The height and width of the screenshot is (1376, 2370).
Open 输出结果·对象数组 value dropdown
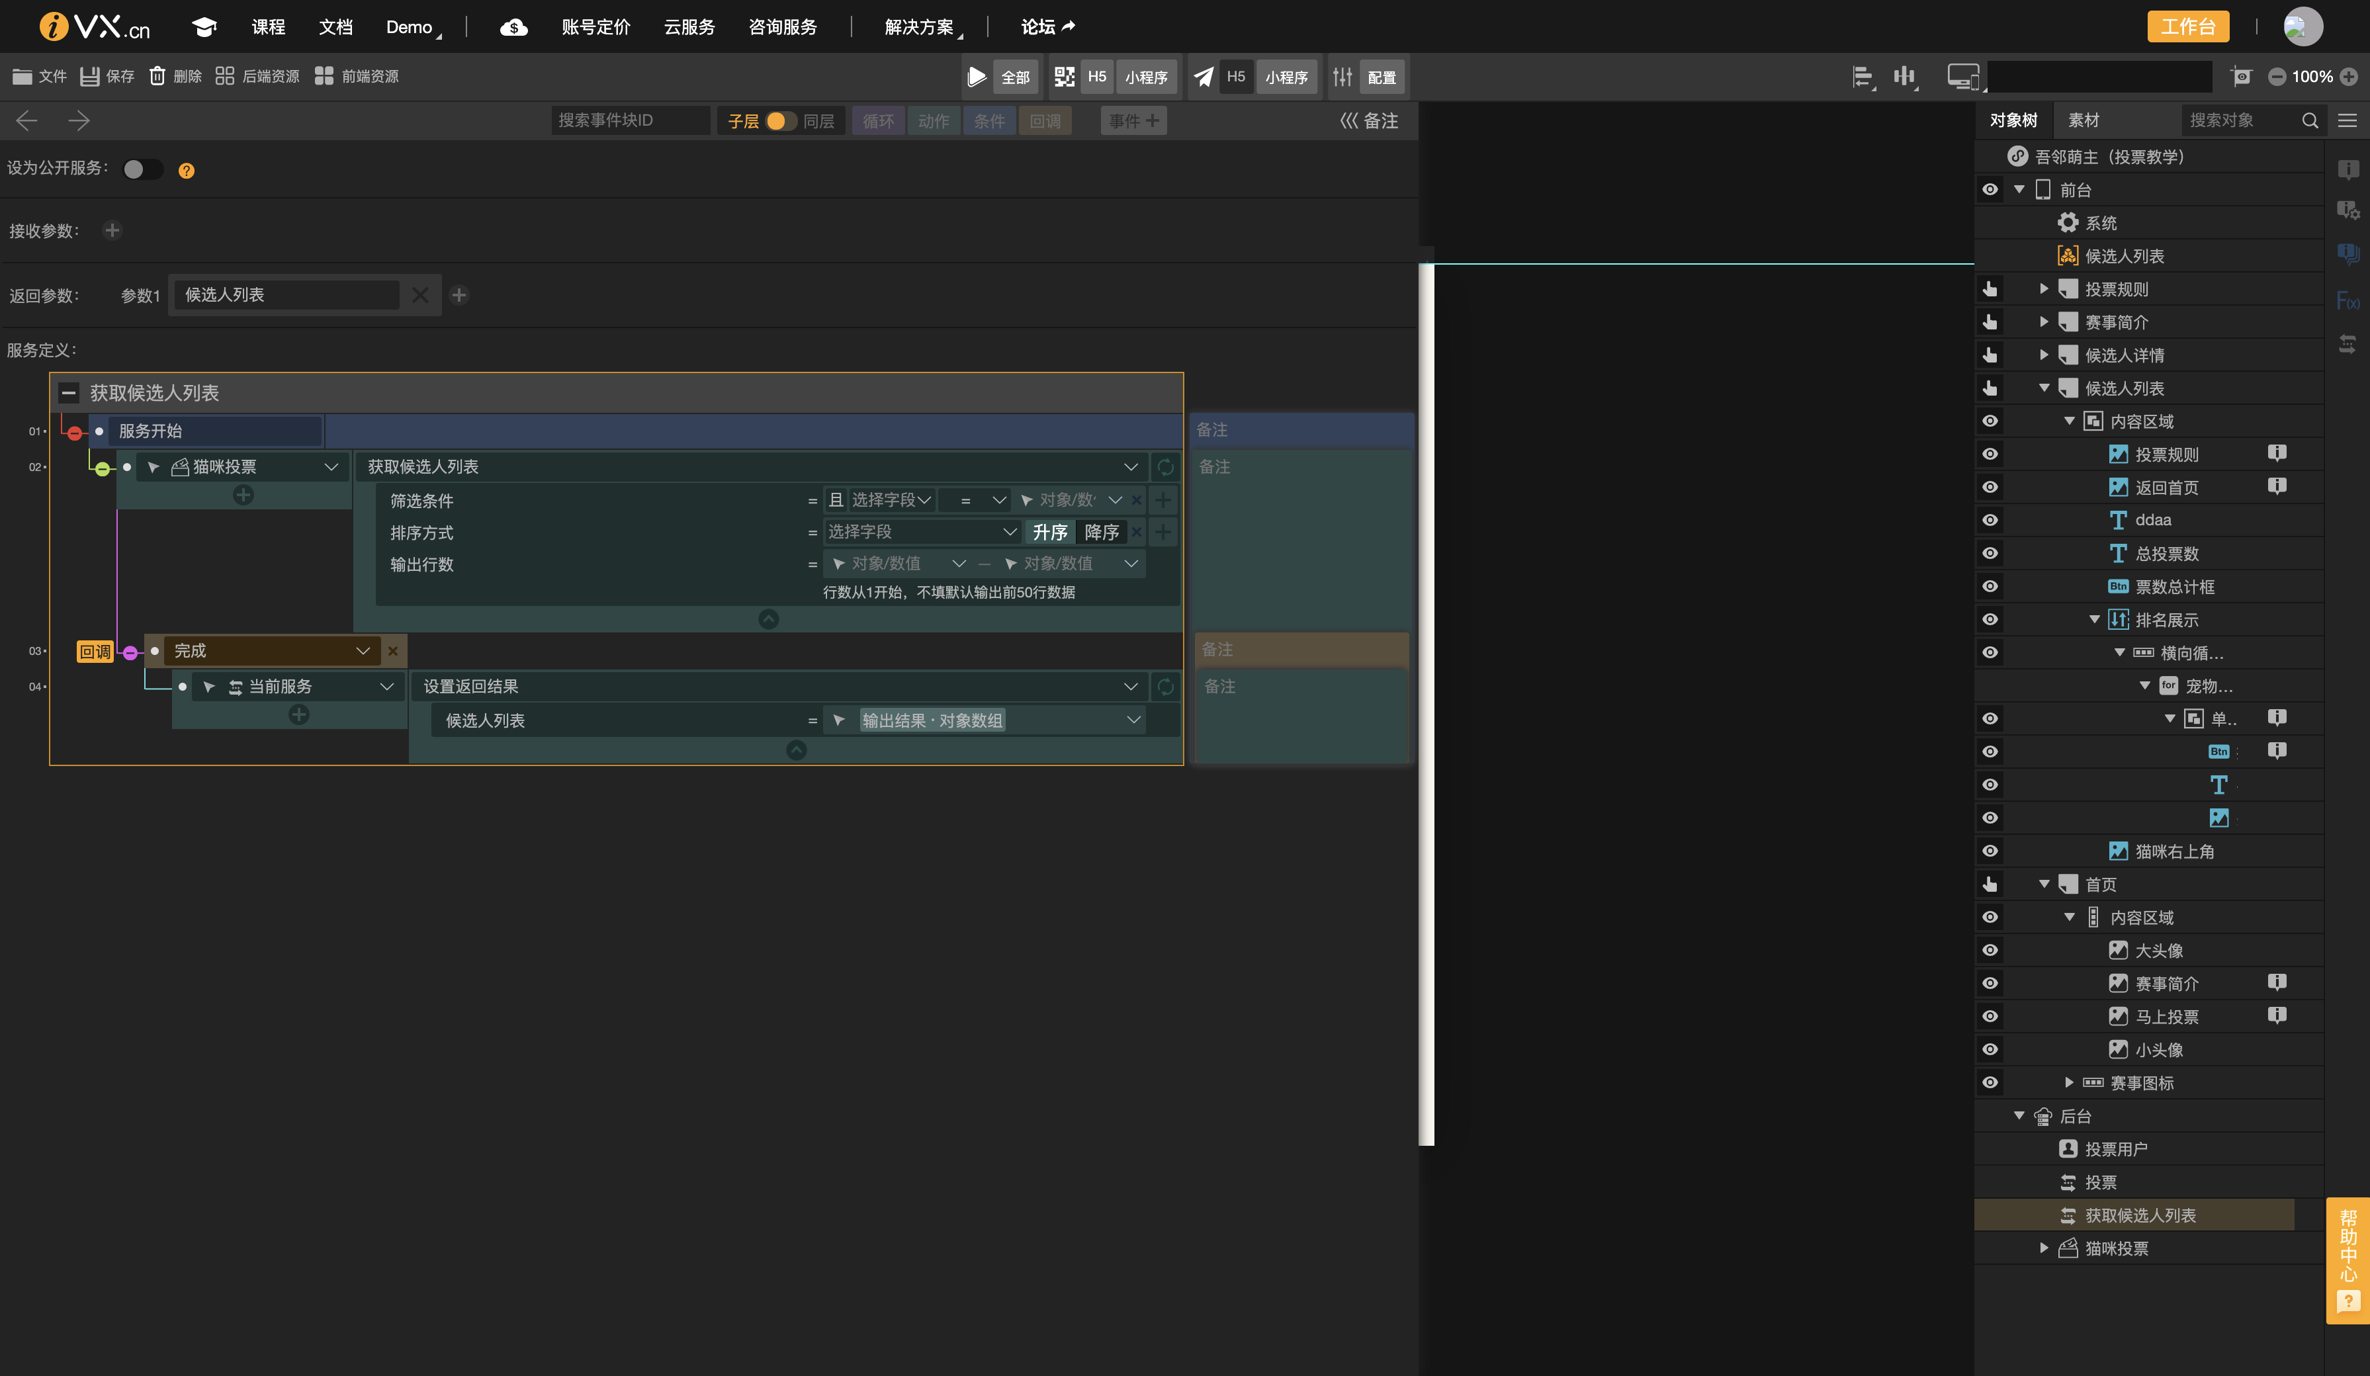pyautogui.click(x=1133, y=720)
